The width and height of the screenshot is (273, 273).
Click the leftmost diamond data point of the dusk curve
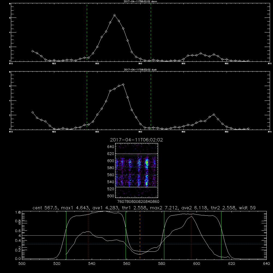tap(32, 112)
